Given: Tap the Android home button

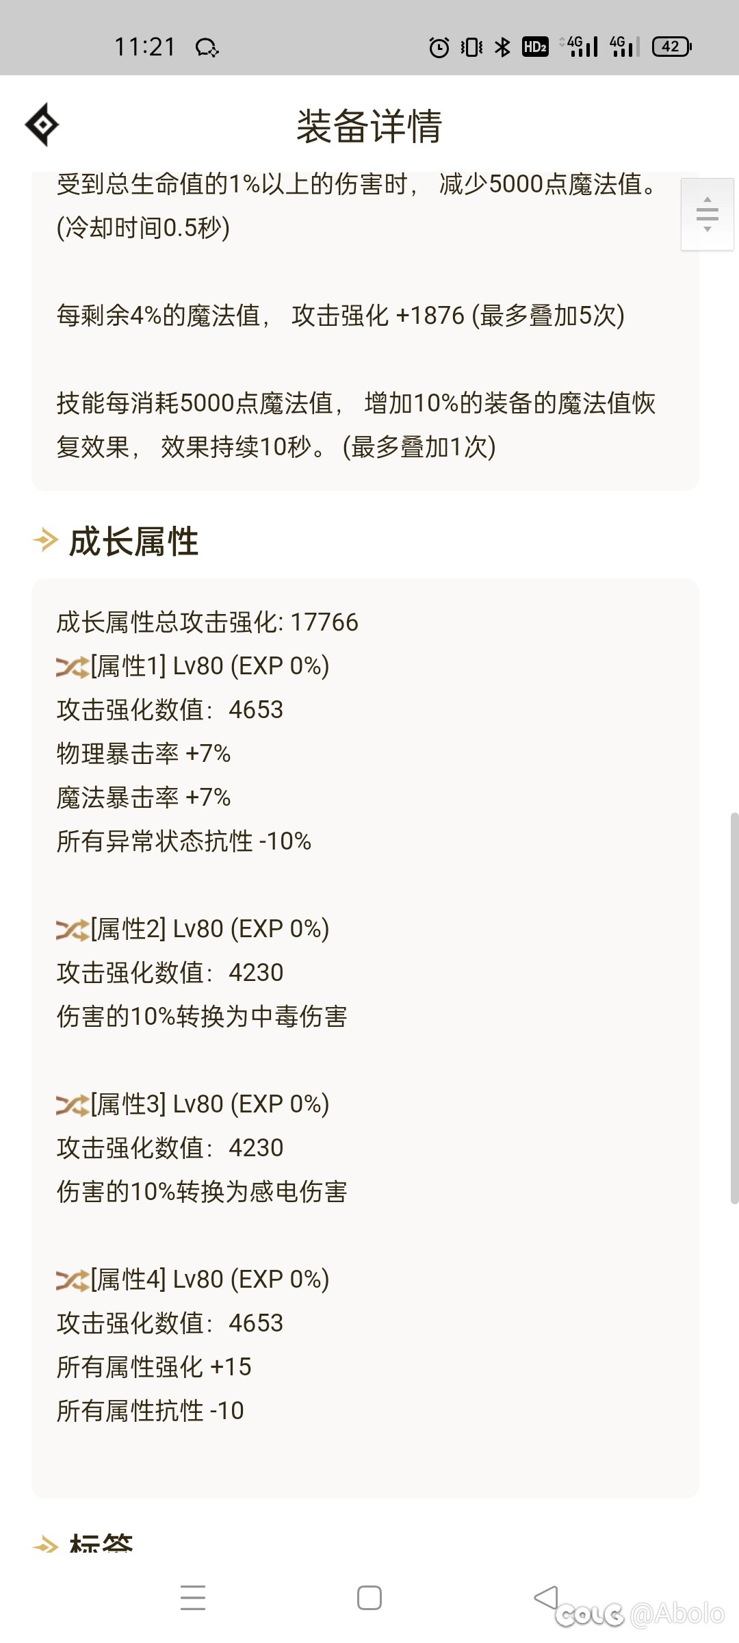Looking at the screenshot, I should tap(369, 1598).
